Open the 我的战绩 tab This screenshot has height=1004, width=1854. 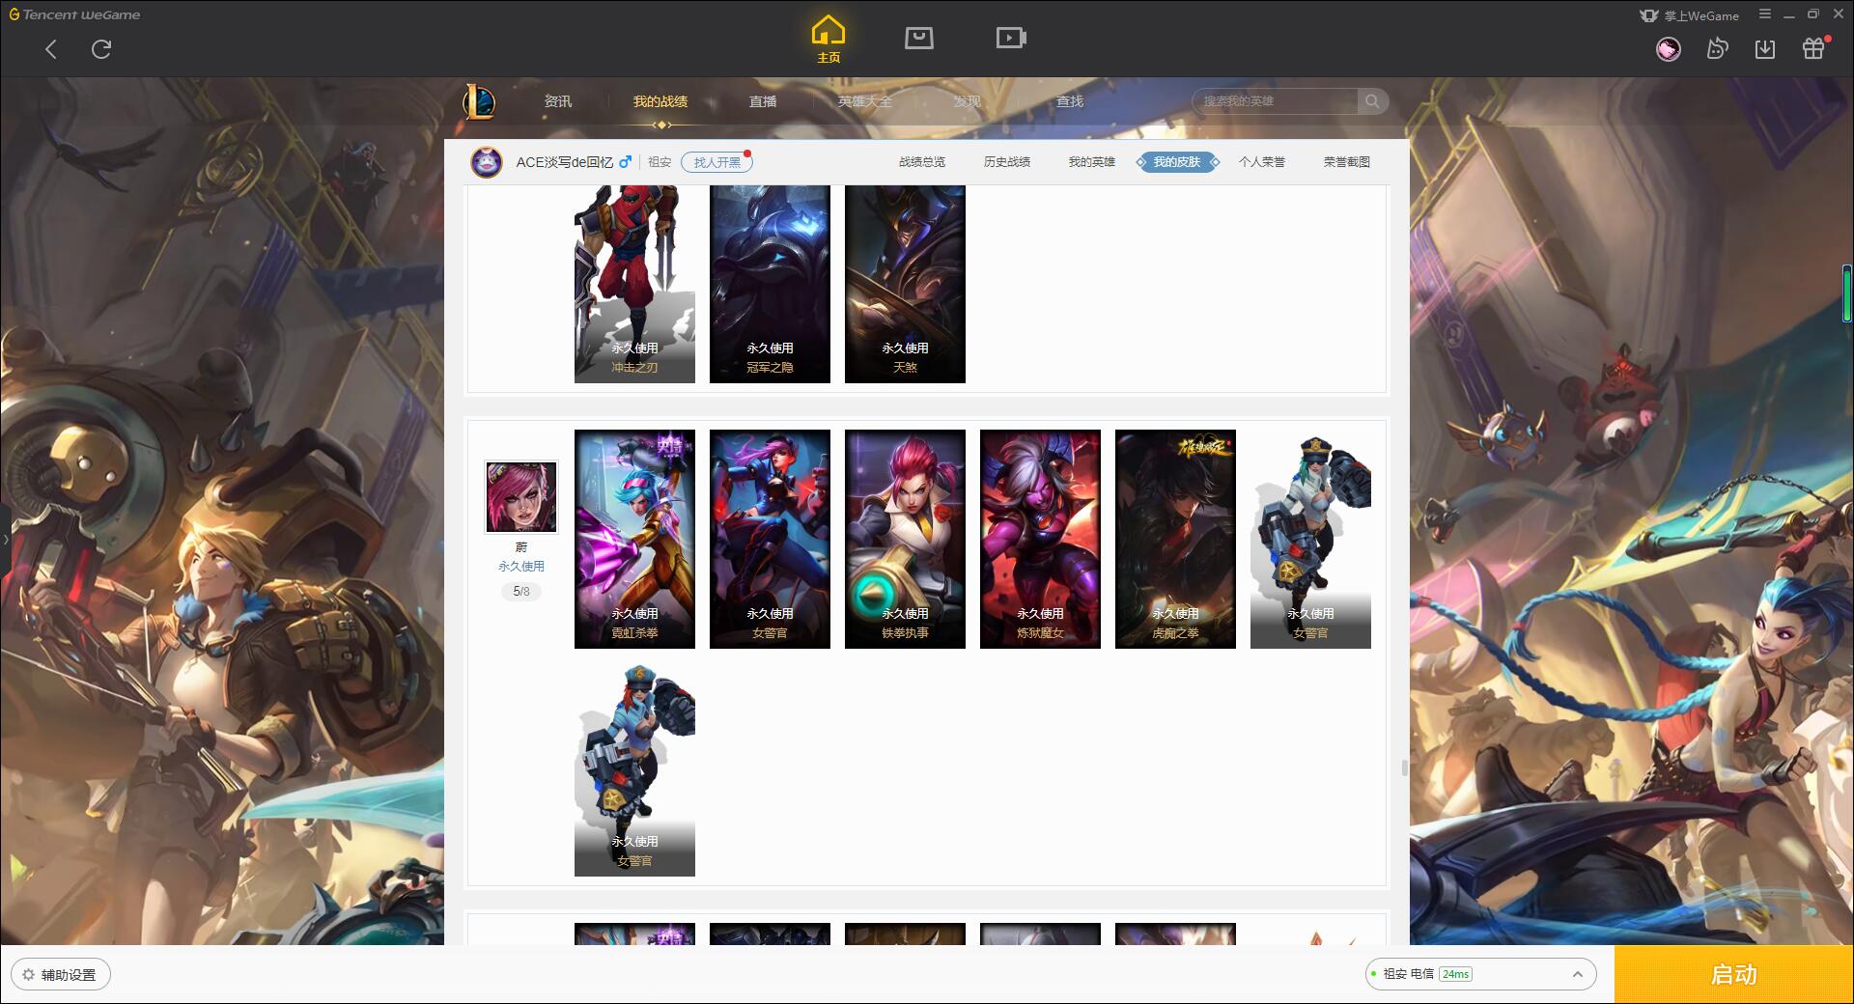coord(660,101)
